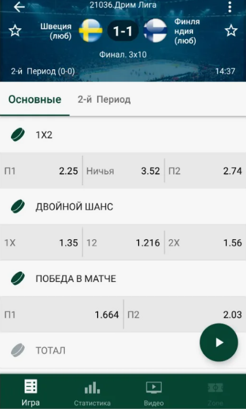
Task: Open the three-dot overflow menu
Action: click(230, 7)
